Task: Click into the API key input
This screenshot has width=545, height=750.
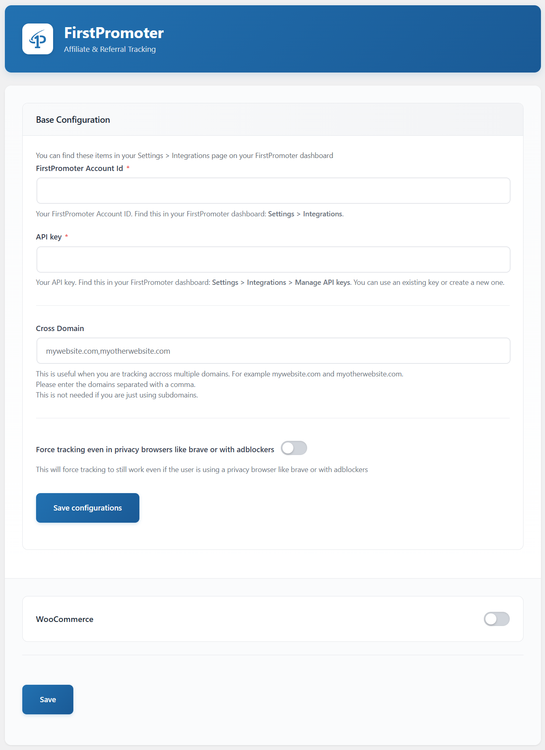Action: (x=273, y=259)
